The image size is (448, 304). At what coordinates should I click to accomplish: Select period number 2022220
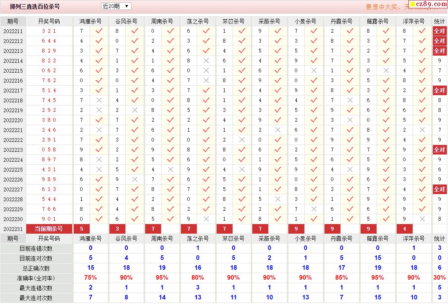coord(13,120)
